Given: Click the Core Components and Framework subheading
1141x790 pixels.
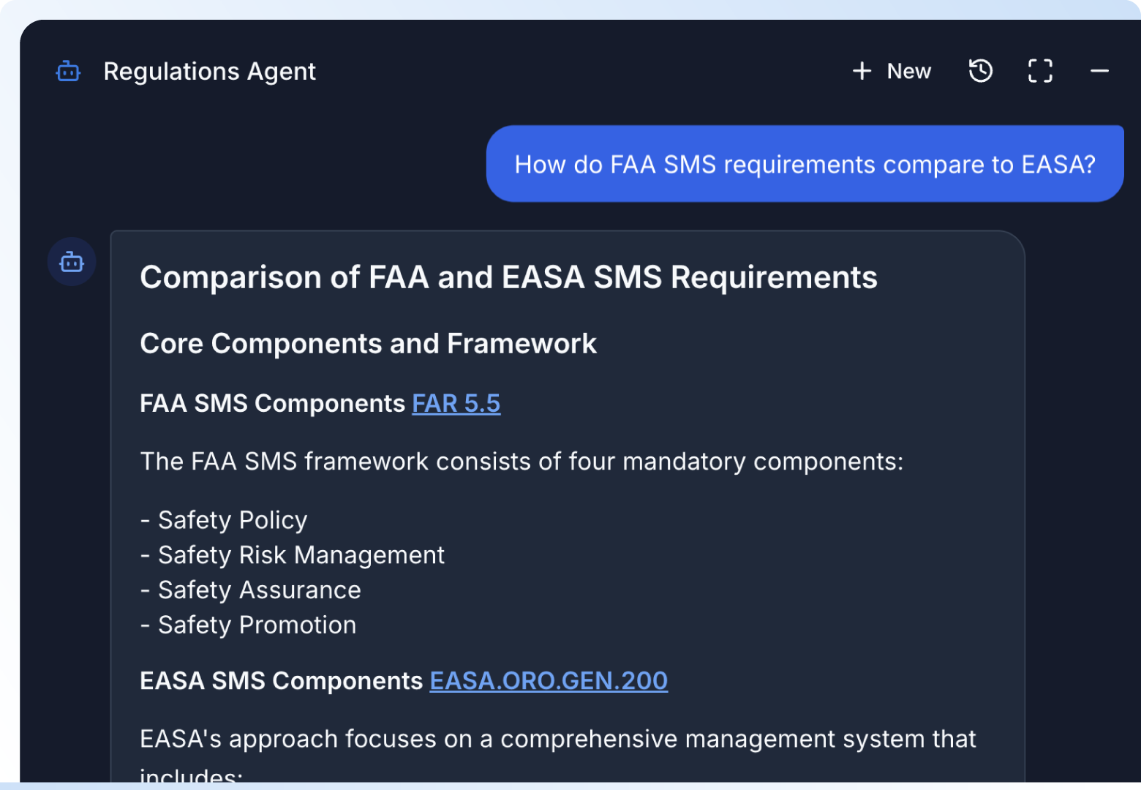Looking at the screenshot, I should [x=368, y=344].
